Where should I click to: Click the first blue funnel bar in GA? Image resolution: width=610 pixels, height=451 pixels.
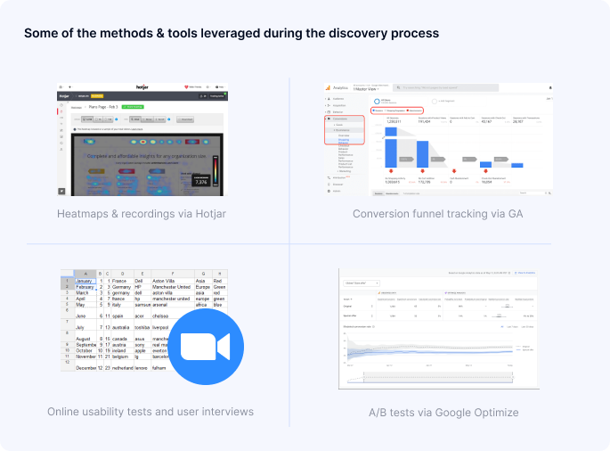391,148
